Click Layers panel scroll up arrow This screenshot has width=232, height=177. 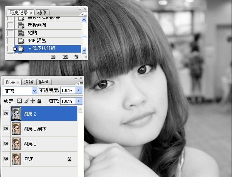click(x=80, y=110)
